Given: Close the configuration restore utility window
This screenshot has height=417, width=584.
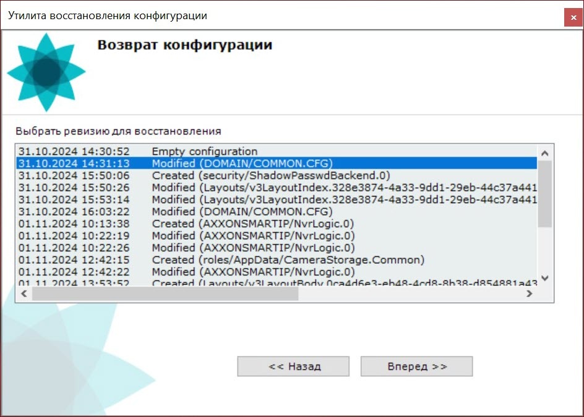Looking at the screenshot, I should click(x=573, y=17).
